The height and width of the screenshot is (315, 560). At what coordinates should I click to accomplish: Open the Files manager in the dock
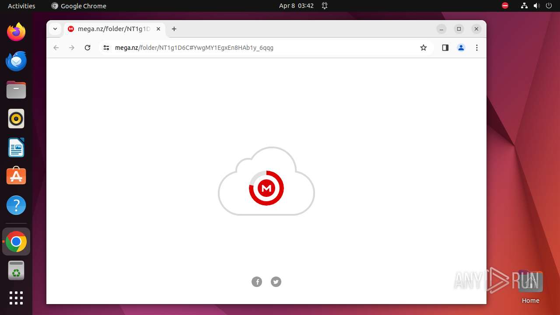(x=16, y=90)
